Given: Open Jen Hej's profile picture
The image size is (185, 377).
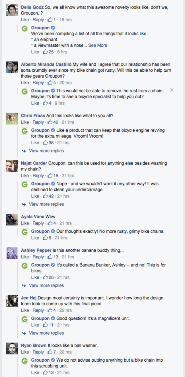Looking at the screenshot, I should click(x=12, y=301).
